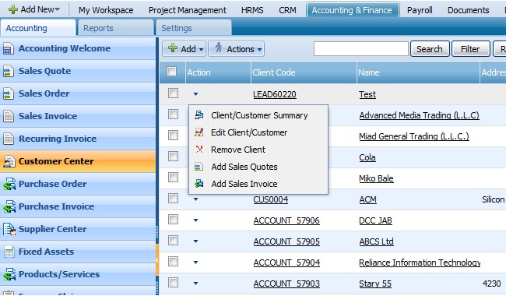Open the LEAD60220 client code link
The image size is (506, 296).
point(275,94)
